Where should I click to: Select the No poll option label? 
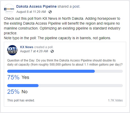click(24, 92)
